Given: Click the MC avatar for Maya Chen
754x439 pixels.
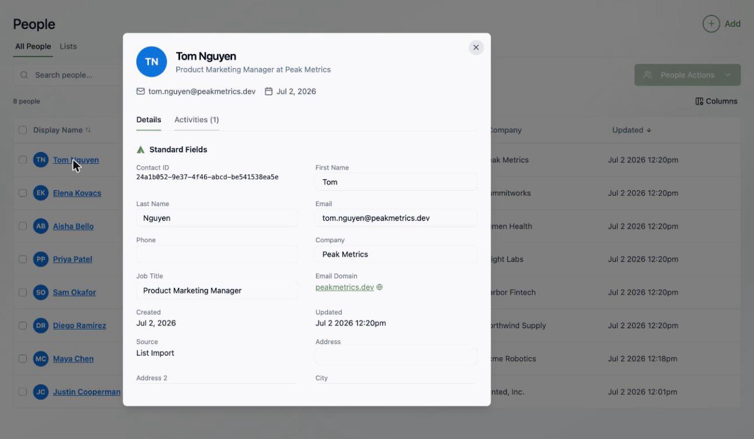Looking at the screenshot, I should pos(40,359).
